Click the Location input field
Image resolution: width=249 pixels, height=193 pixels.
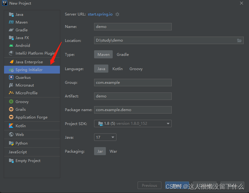coord(169,40)
